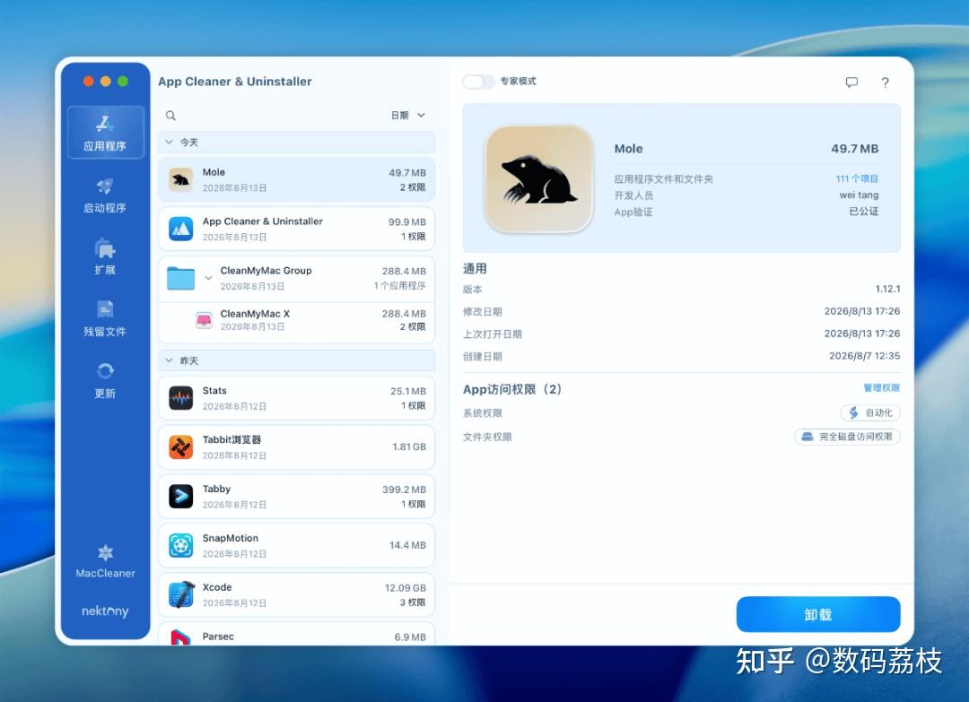Click the large Mole app thumbnail

539,178
